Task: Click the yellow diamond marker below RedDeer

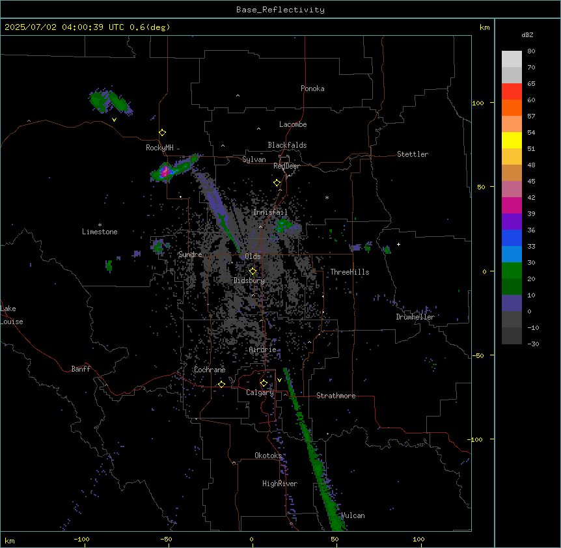Action: click(277, 183)
